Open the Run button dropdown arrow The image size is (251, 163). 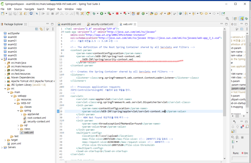[x=105, y=14]
